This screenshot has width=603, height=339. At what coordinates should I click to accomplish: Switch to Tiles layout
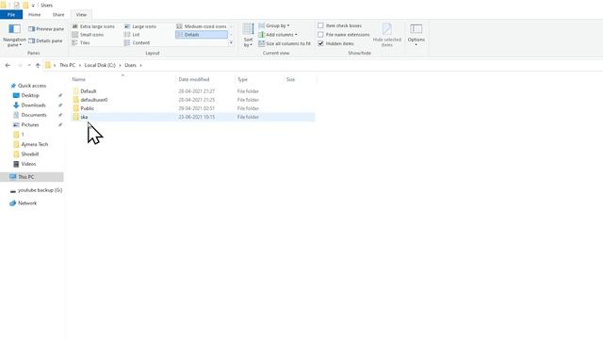tap(81, 43)
